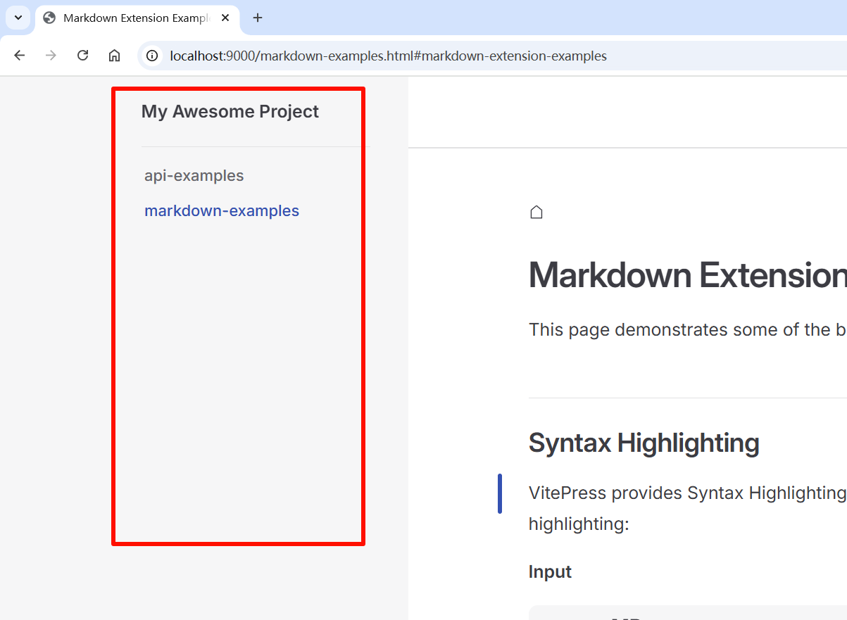847x620 pixels.
Task: Click the browser home button in toolbar
Action: (114, 56)
